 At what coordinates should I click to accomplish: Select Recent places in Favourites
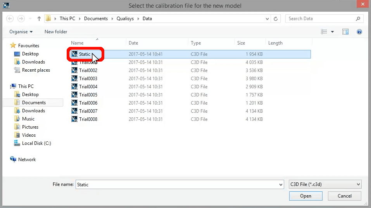point(36,70)
